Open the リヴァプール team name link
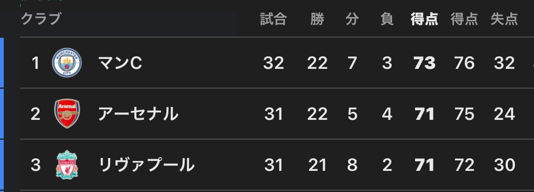Image resolution: width=534 pixels, height=192 pixels. click(x=146, y=165)
